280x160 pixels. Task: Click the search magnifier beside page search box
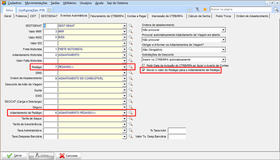click(276, 9)
